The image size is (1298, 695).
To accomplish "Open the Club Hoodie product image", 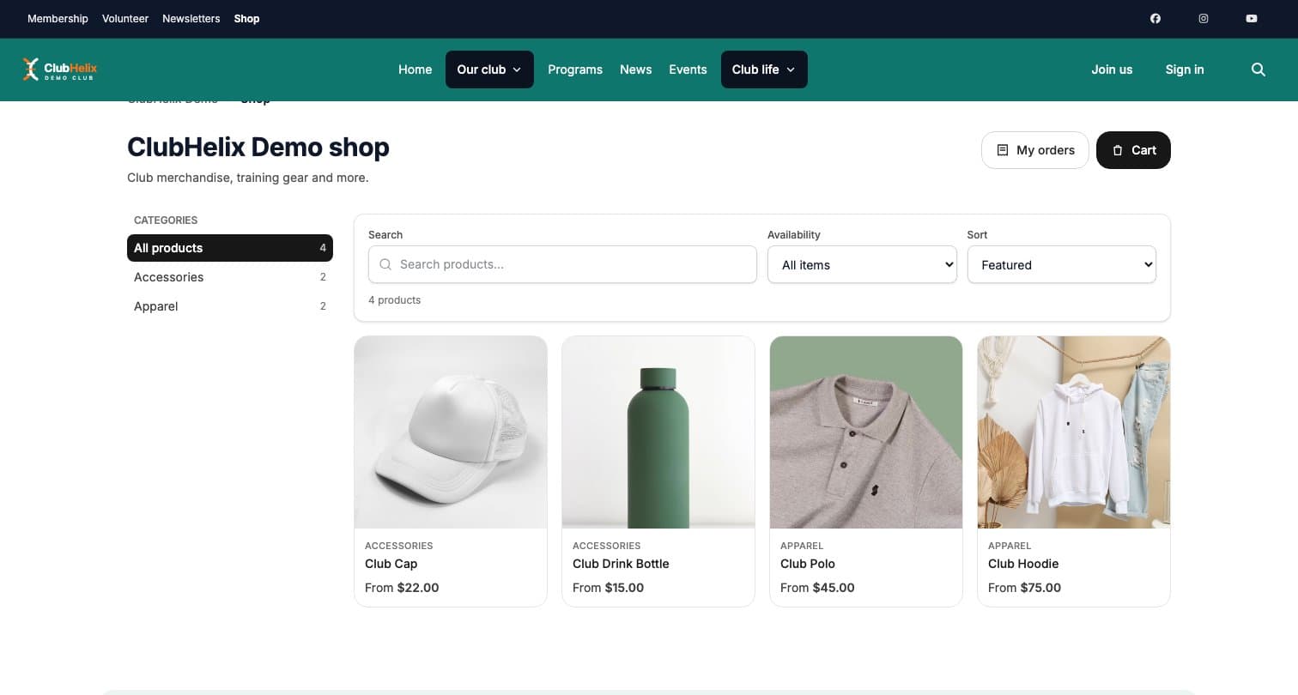I will (x=1074, y=432).
